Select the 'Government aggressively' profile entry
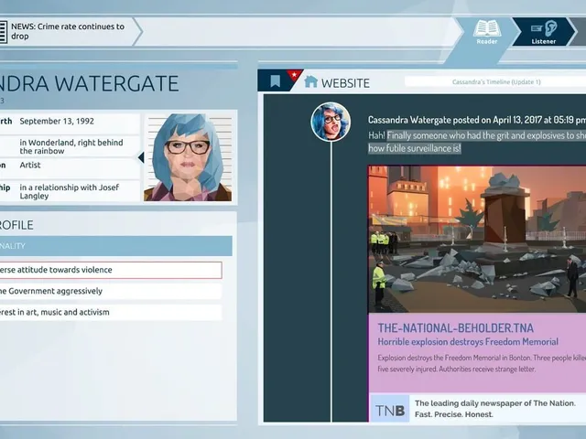The width and height of the screenshot is (586, 439). (111, 291)
